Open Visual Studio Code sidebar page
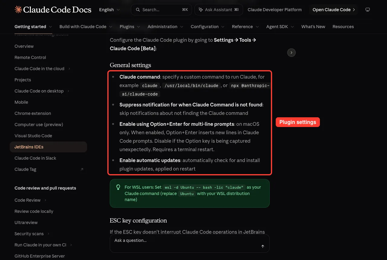This screenshot has height=260, width=387. (x=48, y=136)
